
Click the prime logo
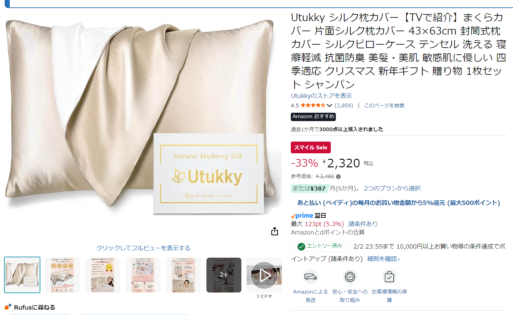[x=302, y=216]
